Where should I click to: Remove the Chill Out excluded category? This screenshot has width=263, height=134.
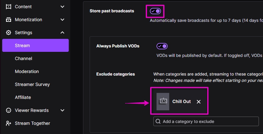[199, 102]
